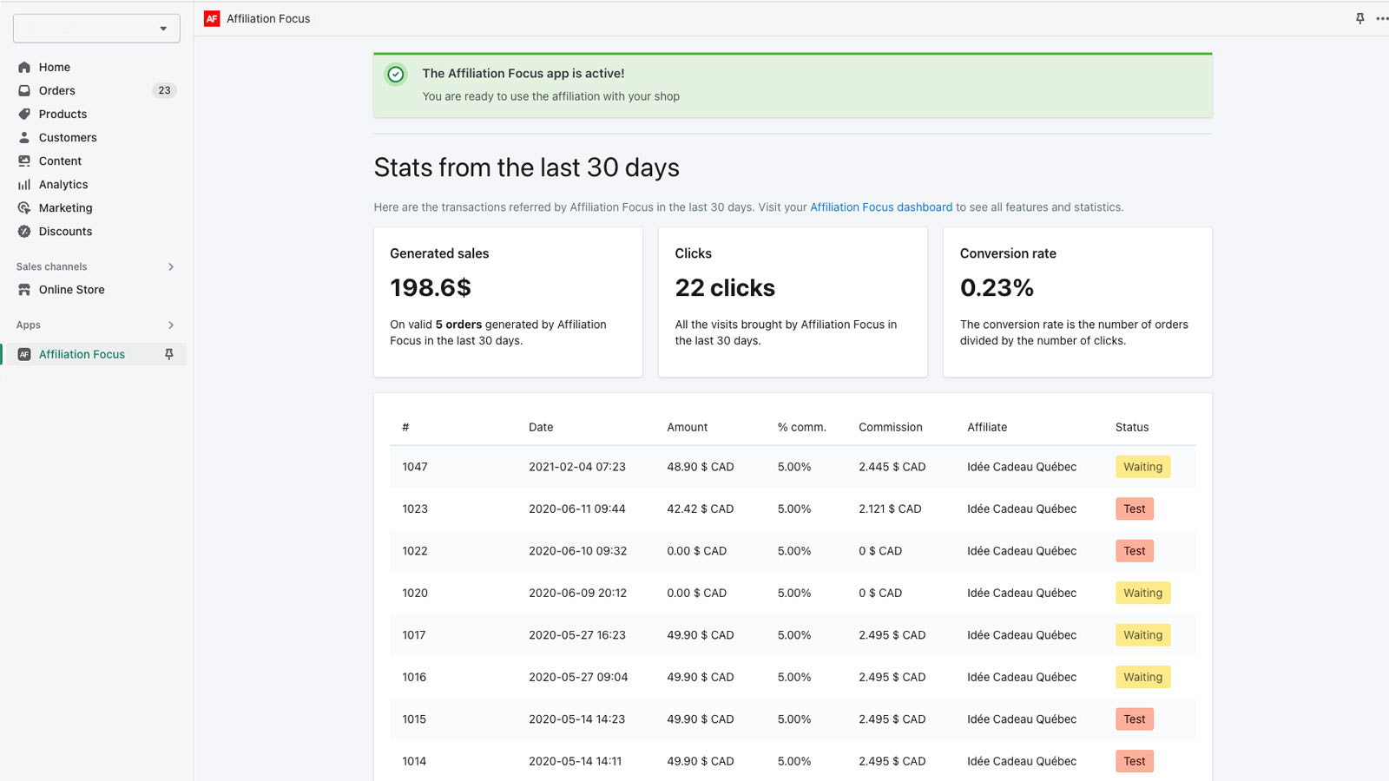Click the 198.6$ generated sales value

431,288
